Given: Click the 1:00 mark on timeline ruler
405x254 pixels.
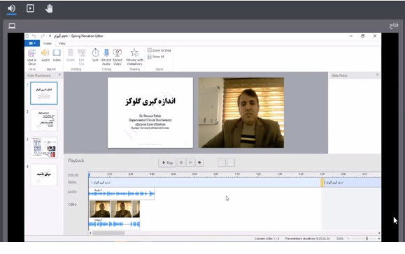Looking at the screenshot, I should click(215, 174).
